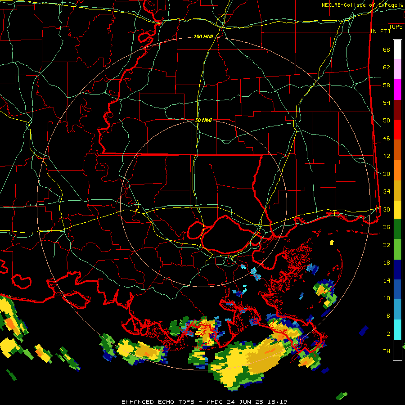405x405 pixels.
Task: Click the black TH swatch at the legend bottom
Action: coord(397,350)
